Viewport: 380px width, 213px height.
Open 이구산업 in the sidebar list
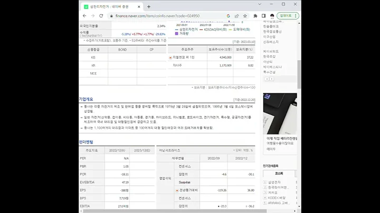tap(269, 37)
